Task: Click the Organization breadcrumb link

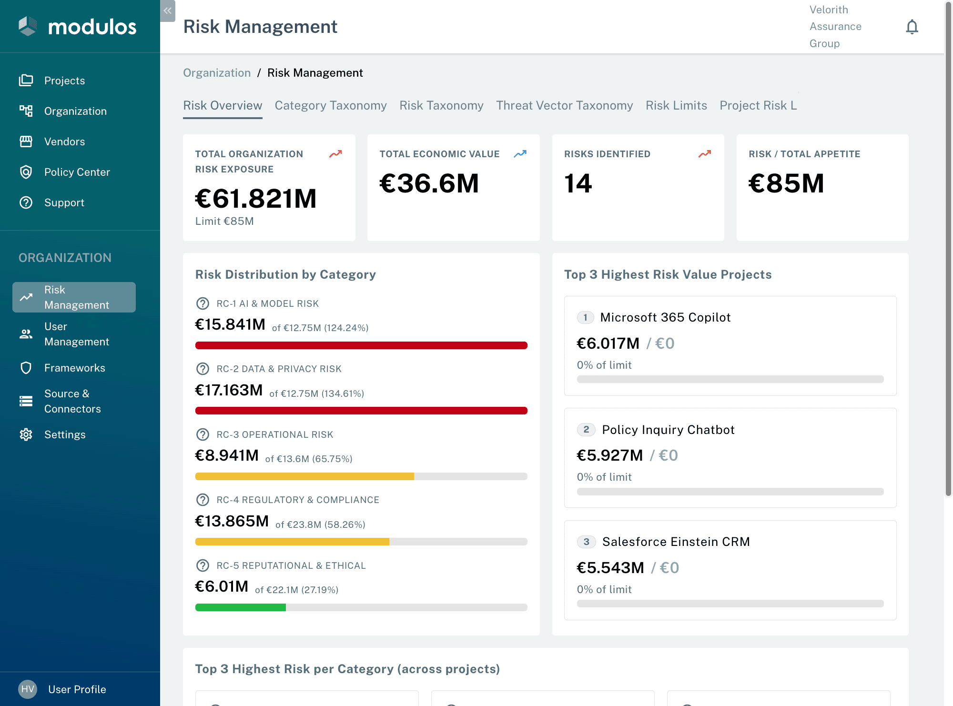Action: pos(217,73)
